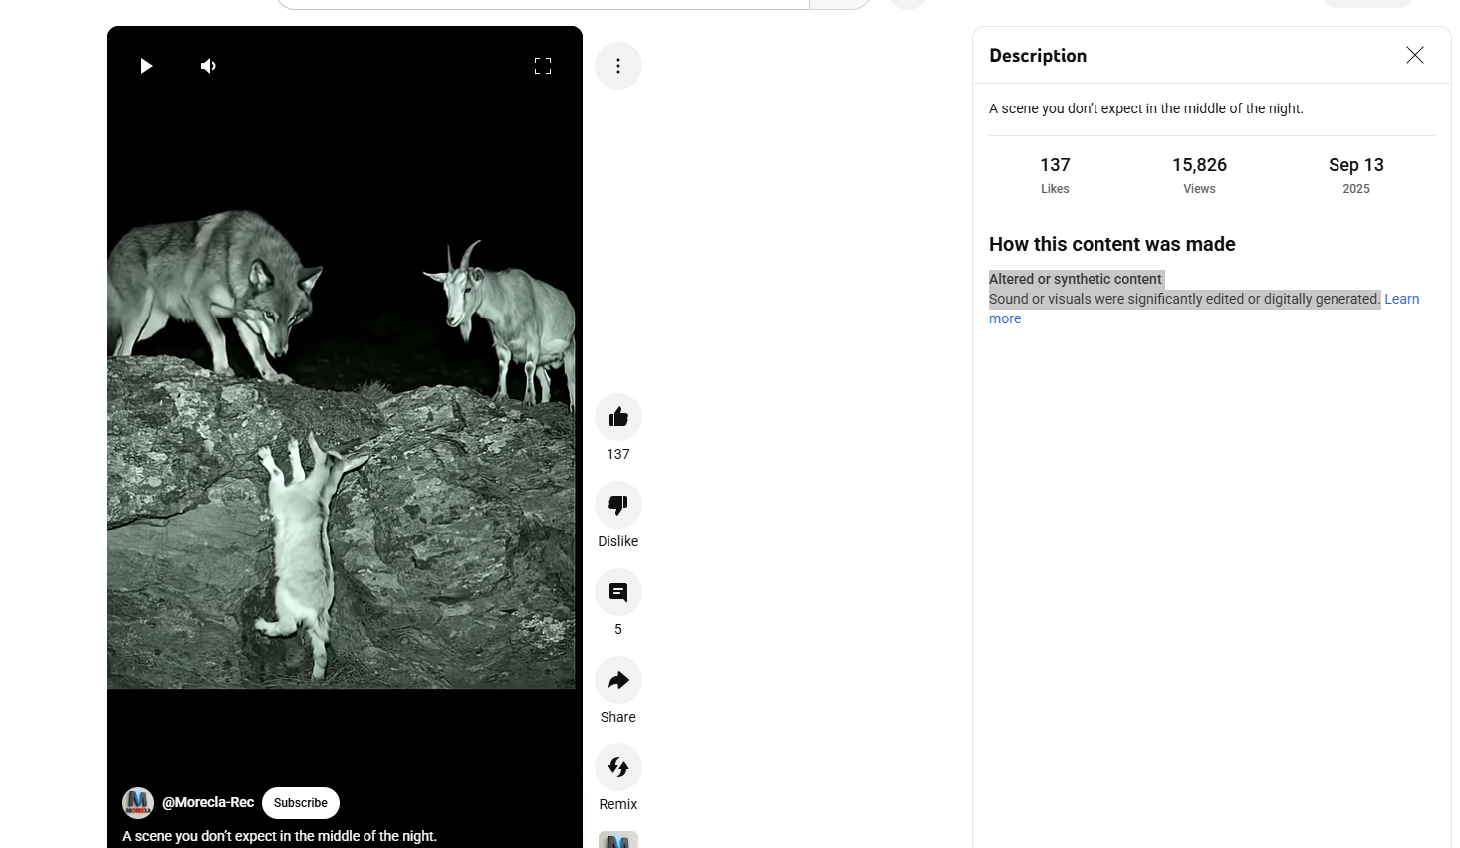Viewport: 1460px width, 848px height.
Task: Enter fullscreen mode on the video
Action: (x=543, y=66)
